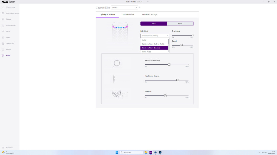Click the microphone dial illustration
Viewport: 277px width, 155px height.
tap(117, 63)
